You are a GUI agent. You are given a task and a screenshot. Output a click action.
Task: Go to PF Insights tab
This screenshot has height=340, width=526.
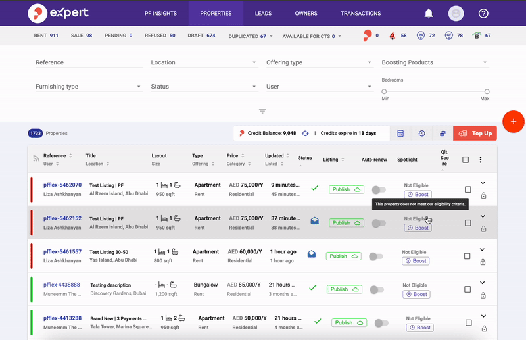[160, 13]
